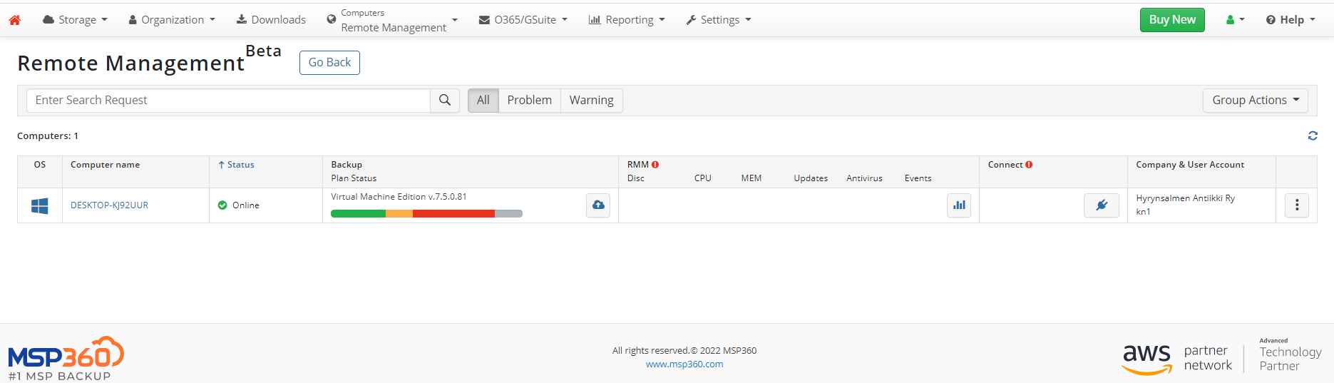This screenshot has height=383, width=1334.
Task: Open the Help dropdown
Action: point(1291,20)
